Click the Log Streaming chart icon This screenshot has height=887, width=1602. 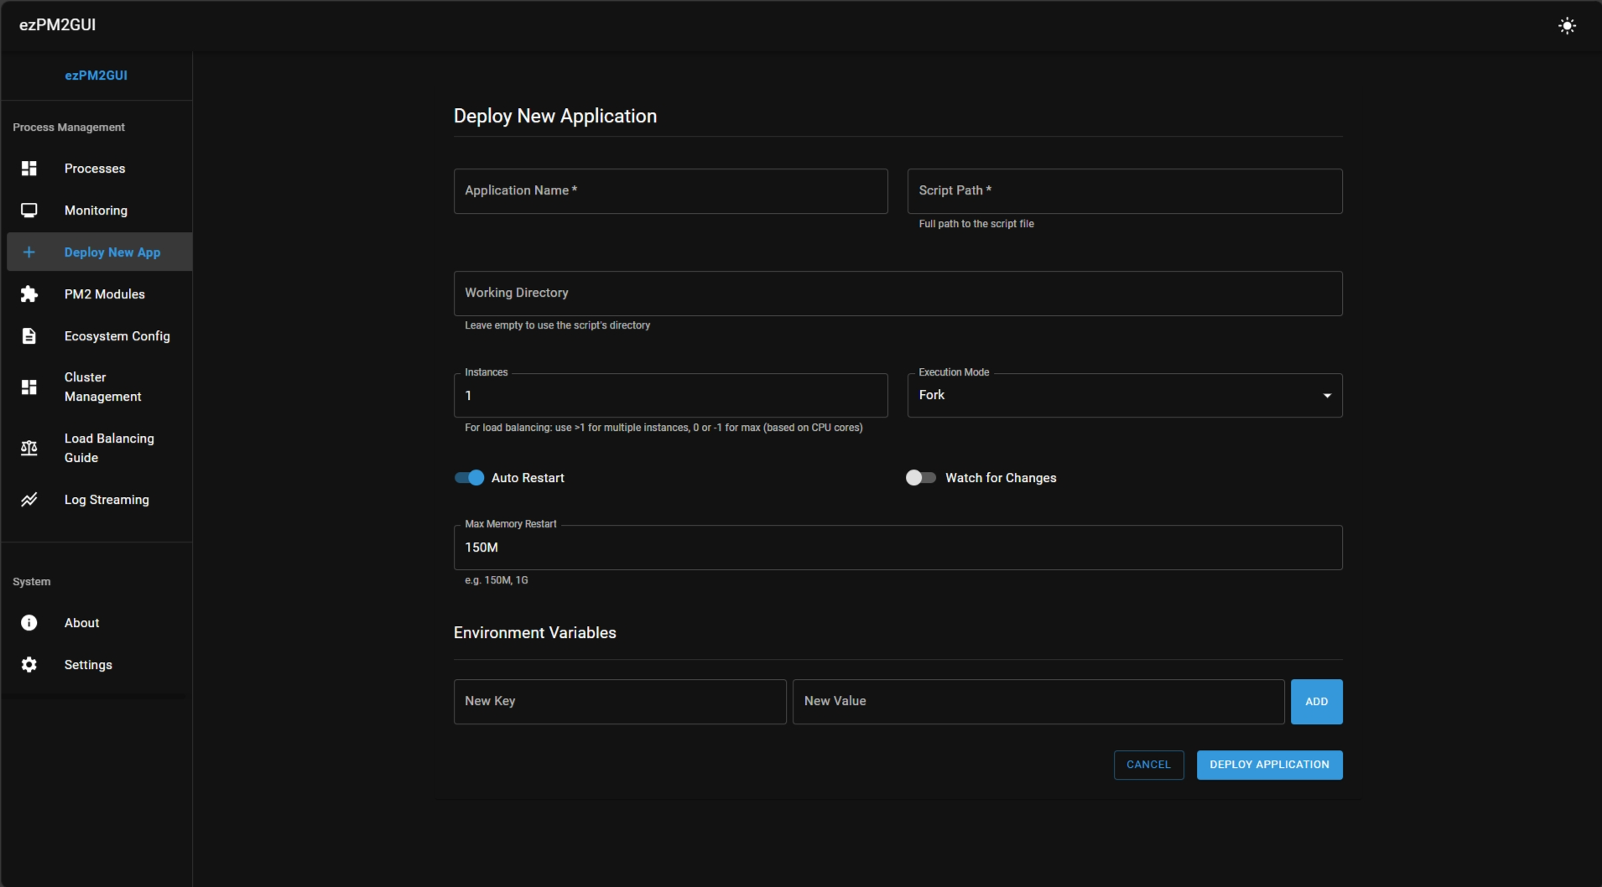pyautogui.click(x=29, y=500)
